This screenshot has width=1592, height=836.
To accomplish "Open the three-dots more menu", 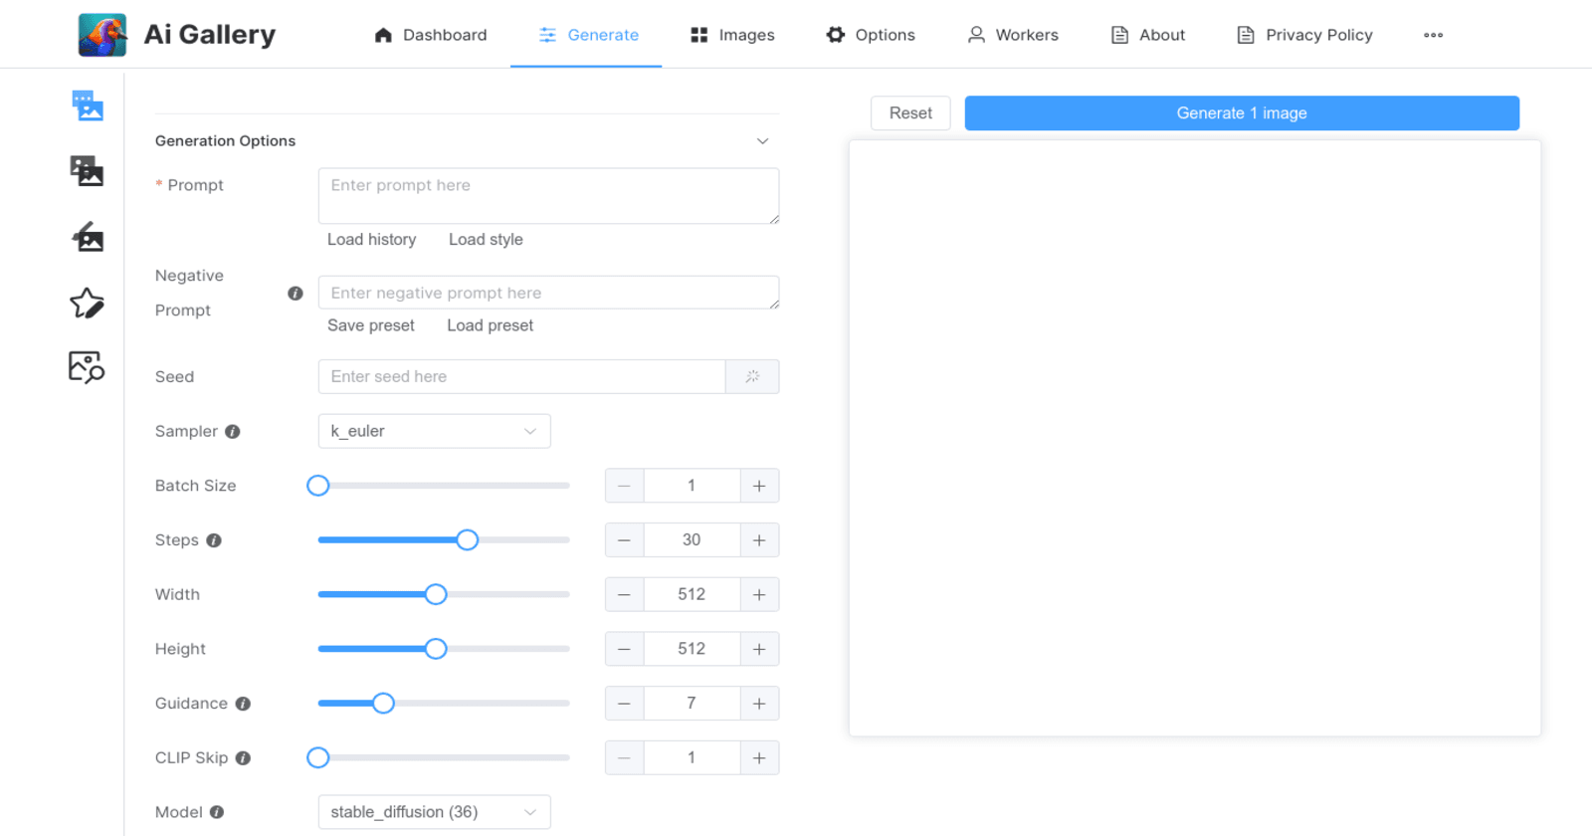I will [x=1433, y=35].
